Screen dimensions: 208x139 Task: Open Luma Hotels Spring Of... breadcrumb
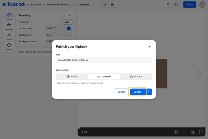tap(59, 5)
